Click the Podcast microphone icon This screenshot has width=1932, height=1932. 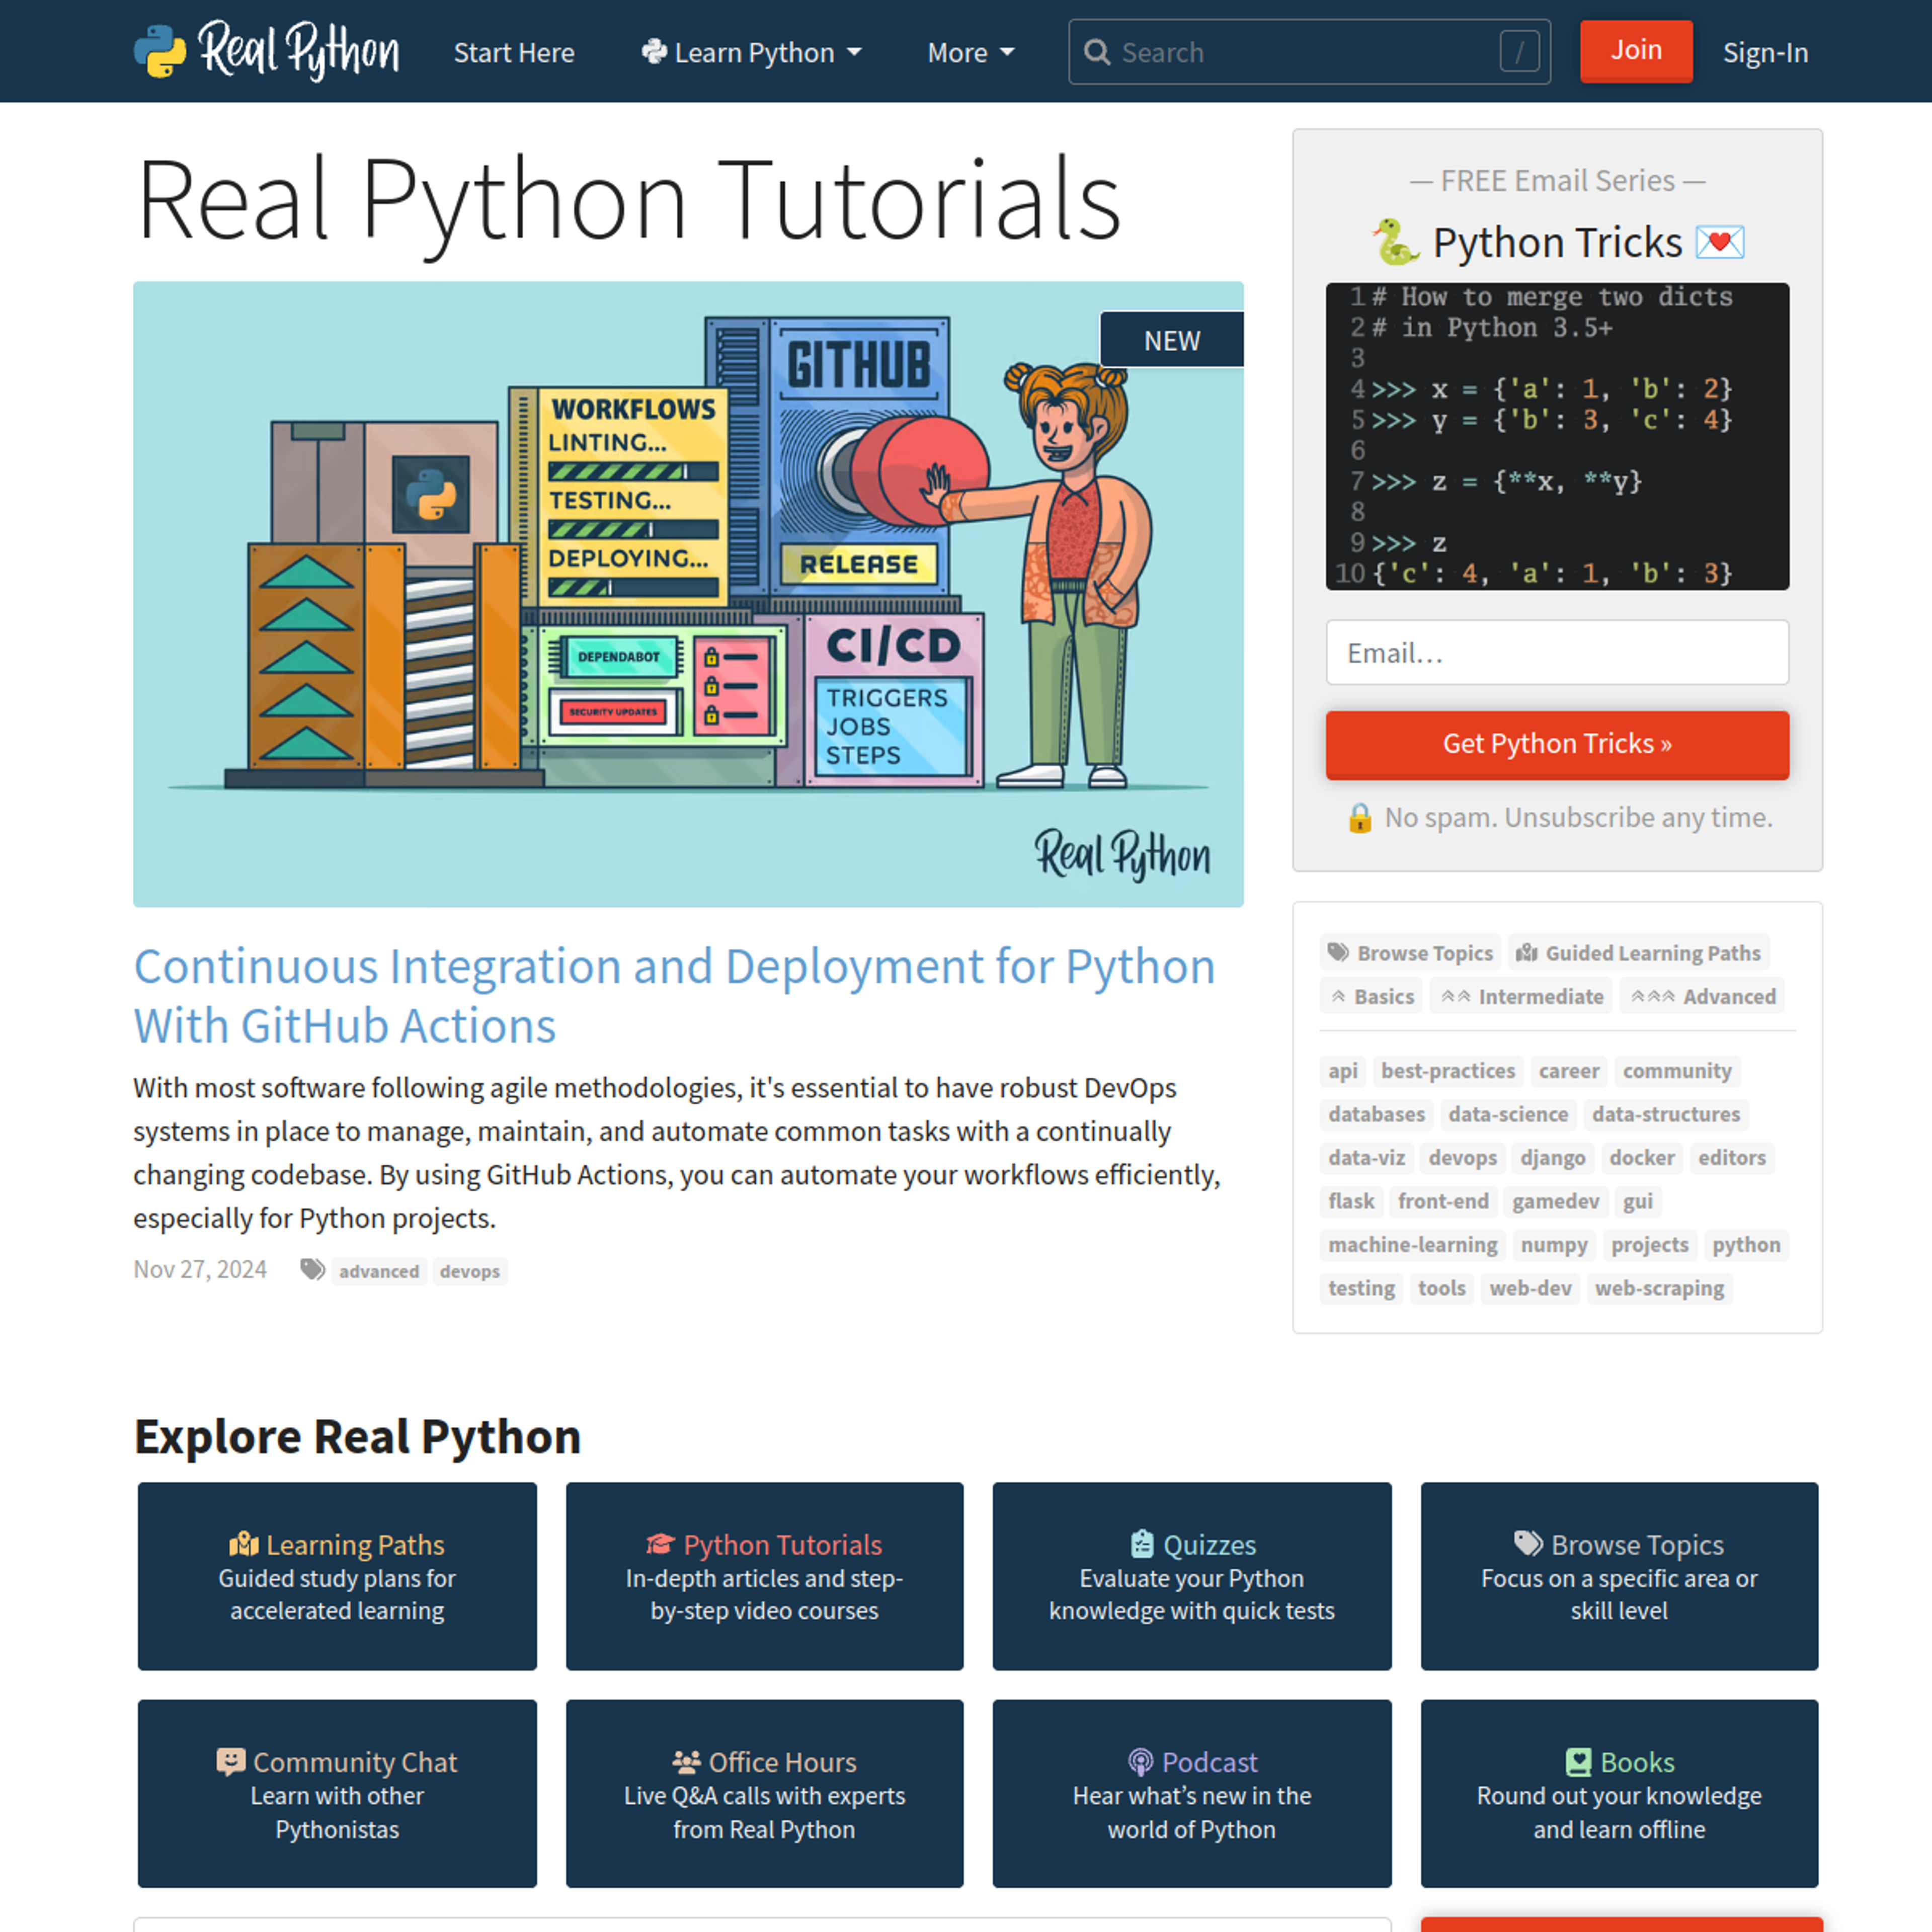[1140, 1762]
